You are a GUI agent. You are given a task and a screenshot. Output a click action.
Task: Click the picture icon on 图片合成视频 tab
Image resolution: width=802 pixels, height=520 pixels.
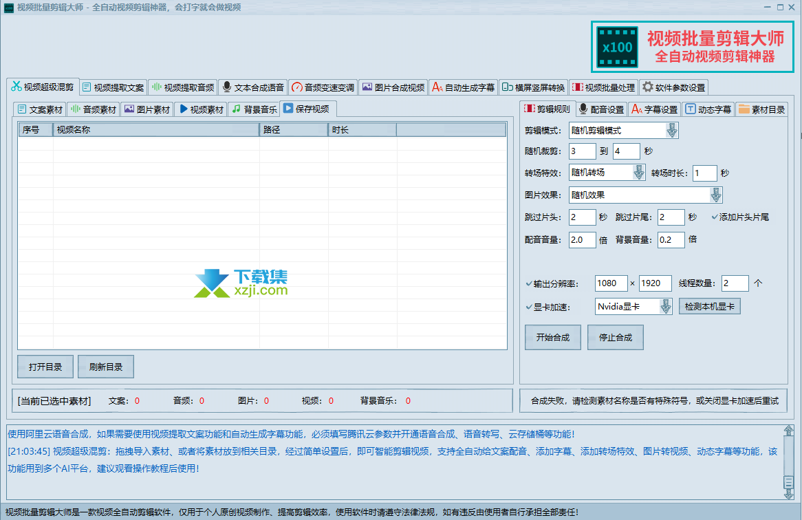pos(367,87)
